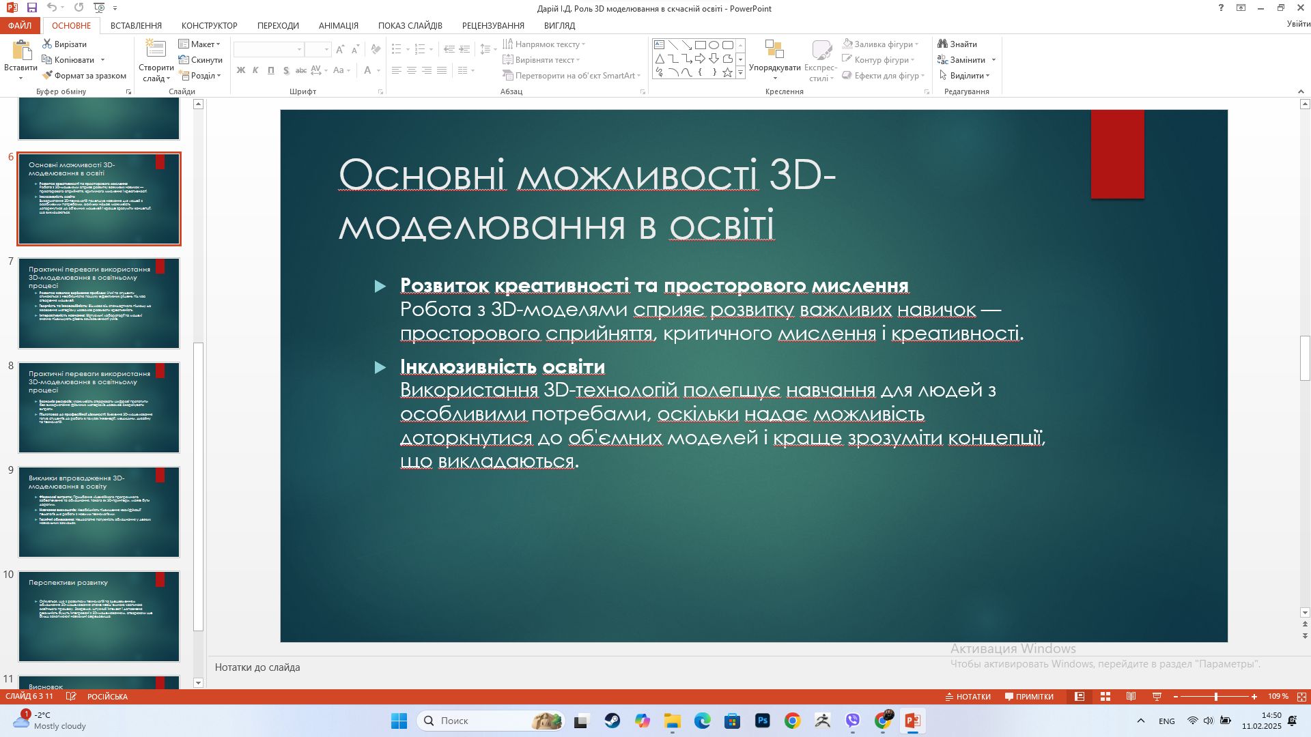Create a new slide with Створити слайд

pyautogui.click(x=156, y=60)
